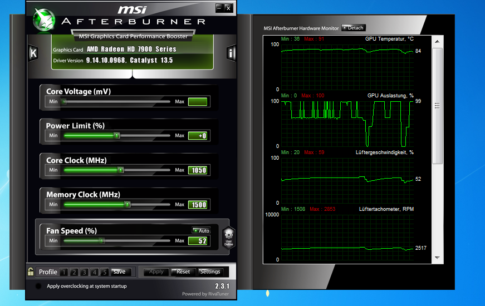The width and height of the screenshot is (485, 306).
Task: Minimize the Afterburner window
Action: (219, 8)
